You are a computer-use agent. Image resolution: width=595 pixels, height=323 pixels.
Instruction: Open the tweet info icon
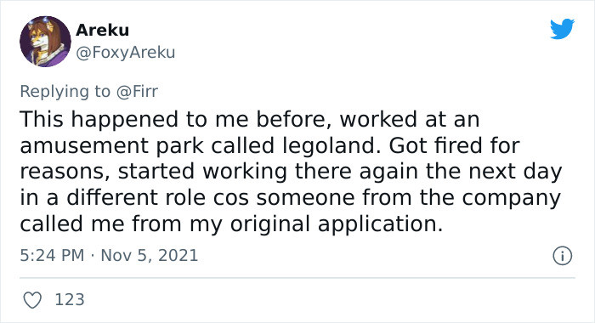[562, 256]
